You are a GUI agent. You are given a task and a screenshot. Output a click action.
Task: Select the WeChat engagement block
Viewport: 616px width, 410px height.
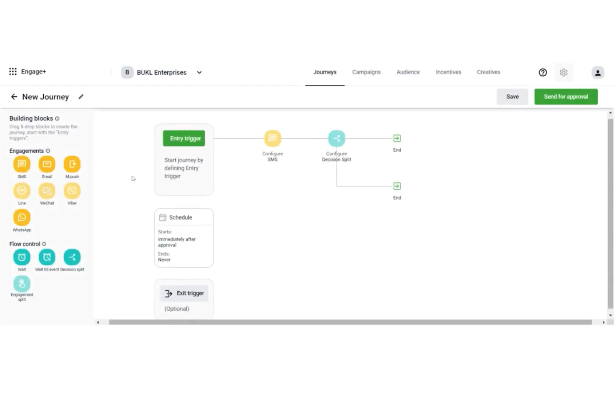pyautogui.click(x=47, y=191)
